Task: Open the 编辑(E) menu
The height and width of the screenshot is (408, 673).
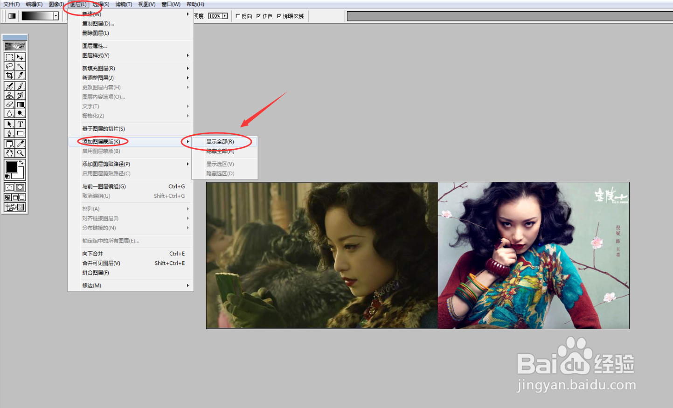Action: (x=34, y=4)
